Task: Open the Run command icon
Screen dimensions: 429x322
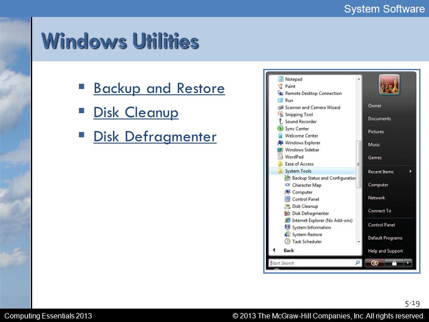Action: (x=280, y=100)
